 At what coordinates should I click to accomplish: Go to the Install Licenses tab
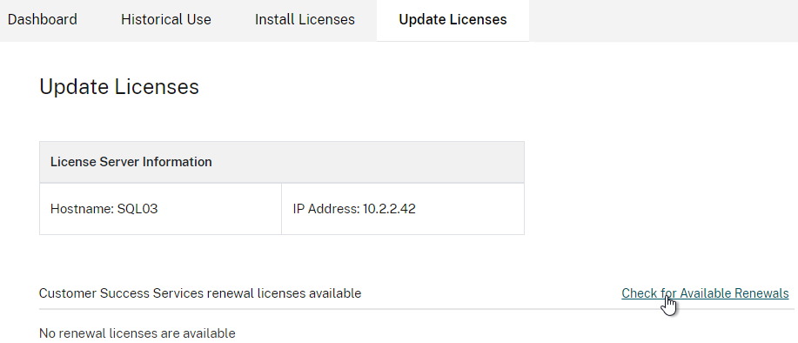(305, 20)
